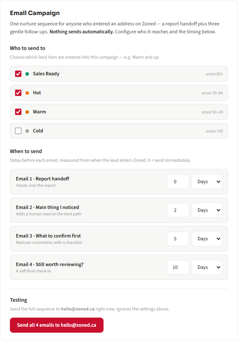Click the 'Cold' tier name
Viewport: 238px width, 341px height.
38,131
